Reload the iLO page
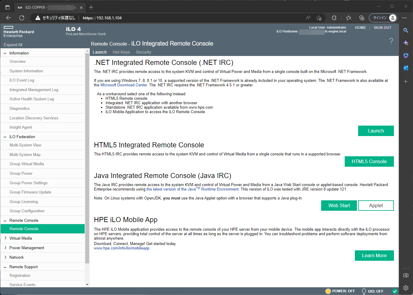 pos(22,18)
